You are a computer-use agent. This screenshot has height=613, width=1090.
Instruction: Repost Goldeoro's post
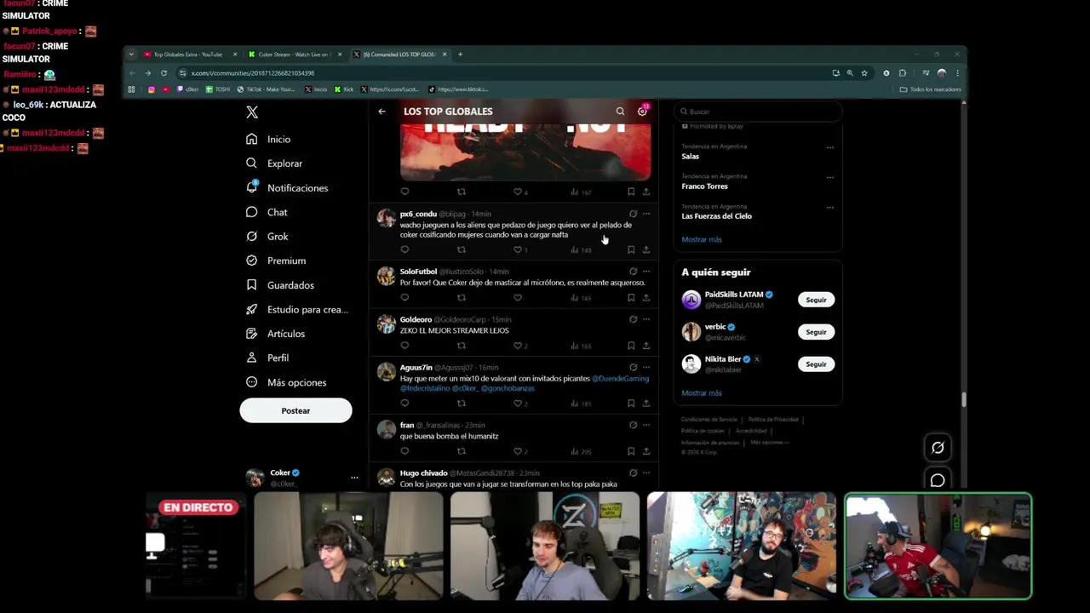point(461,346)
